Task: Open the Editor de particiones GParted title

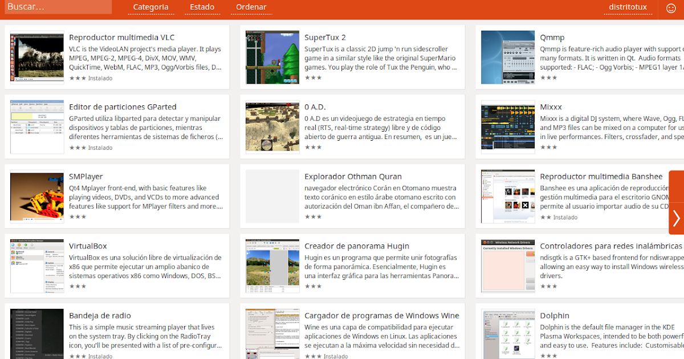Action: (x=122, y=107)
